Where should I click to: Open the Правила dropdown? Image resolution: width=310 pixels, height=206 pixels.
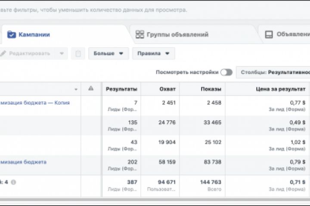pyautogui.click(x=153, y=54)
